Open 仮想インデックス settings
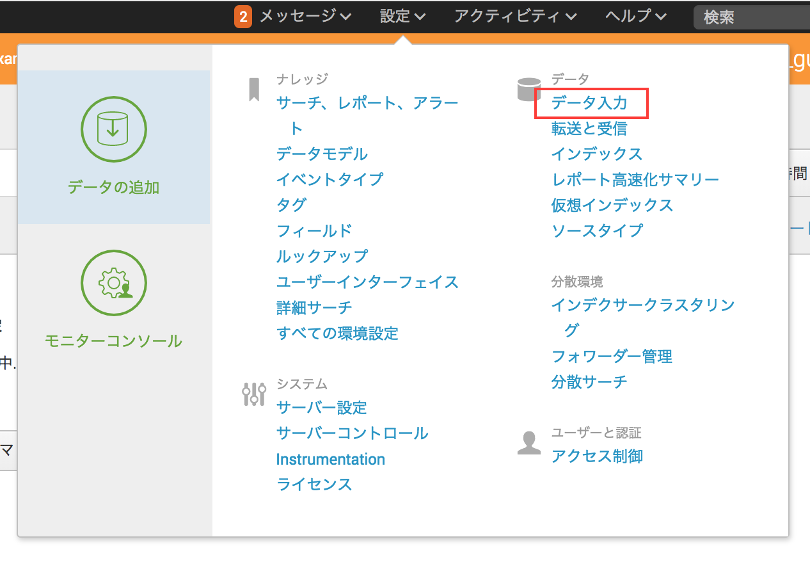This screenshot has height=562, width=810. [612, 205]
